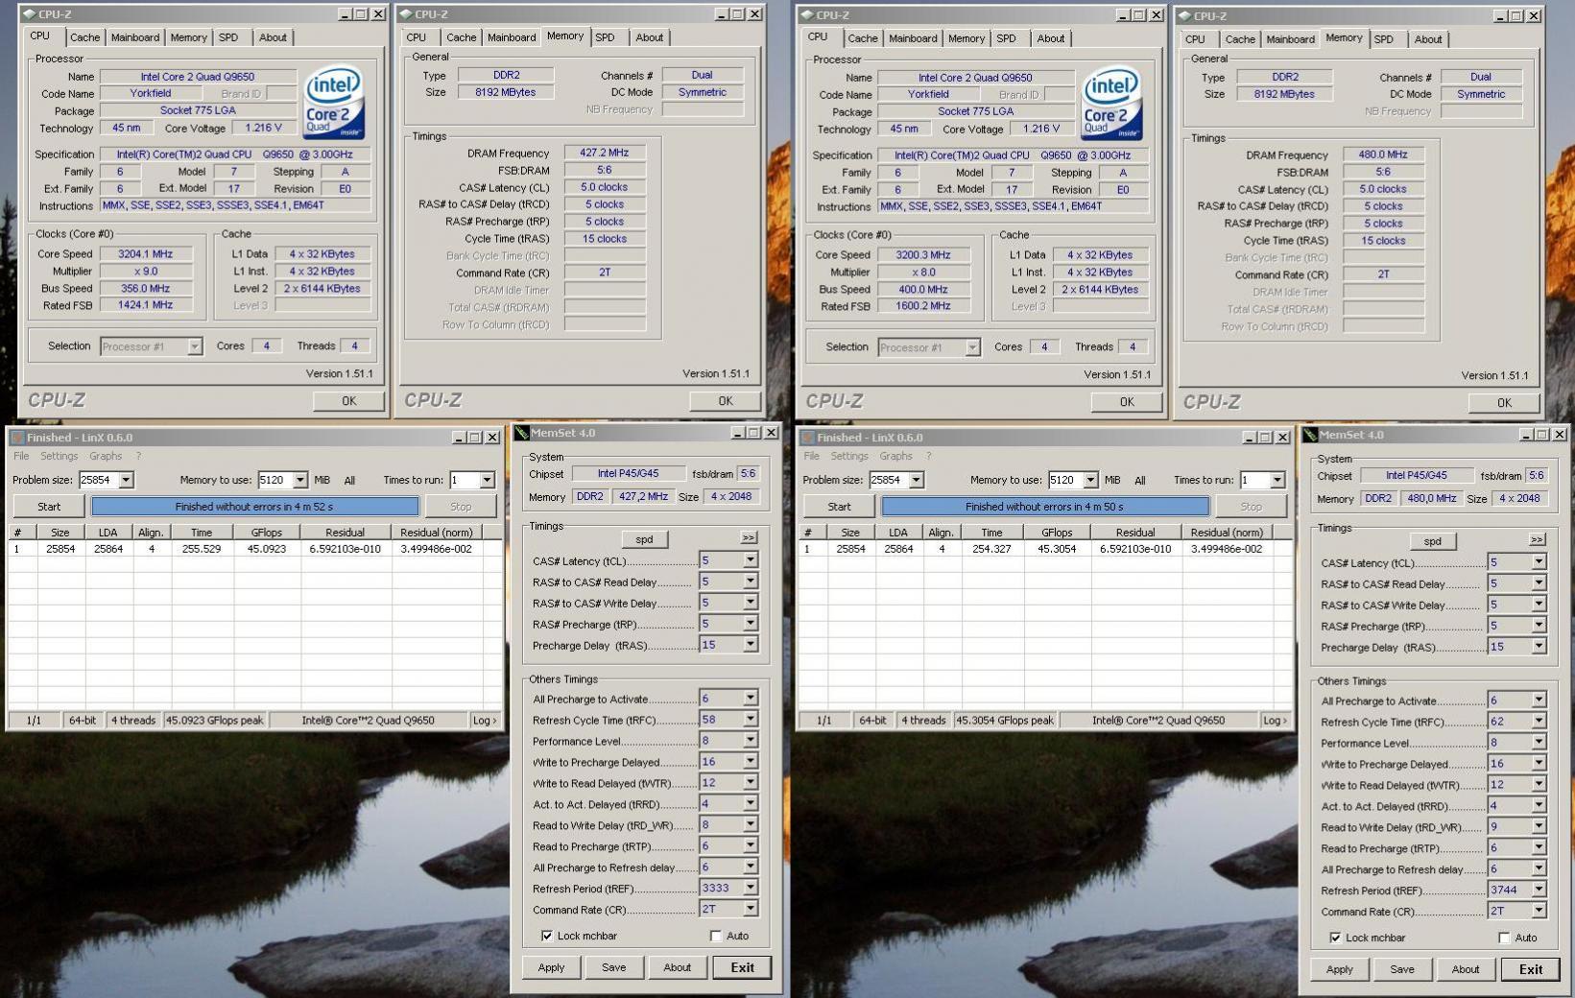Switch to Memory tab in CPU-Z with 3204.1 MHz core speed
This screenshot has height=998, width=1575.
click(188, 37)
